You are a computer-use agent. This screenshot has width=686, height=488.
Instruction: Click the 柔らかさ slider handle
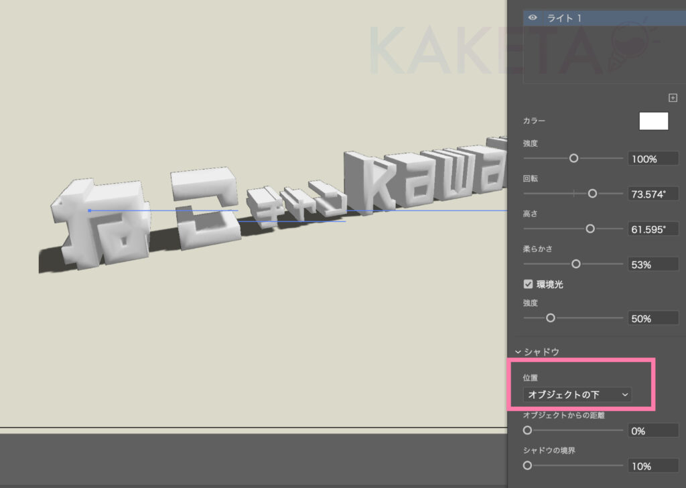point(576,264)
